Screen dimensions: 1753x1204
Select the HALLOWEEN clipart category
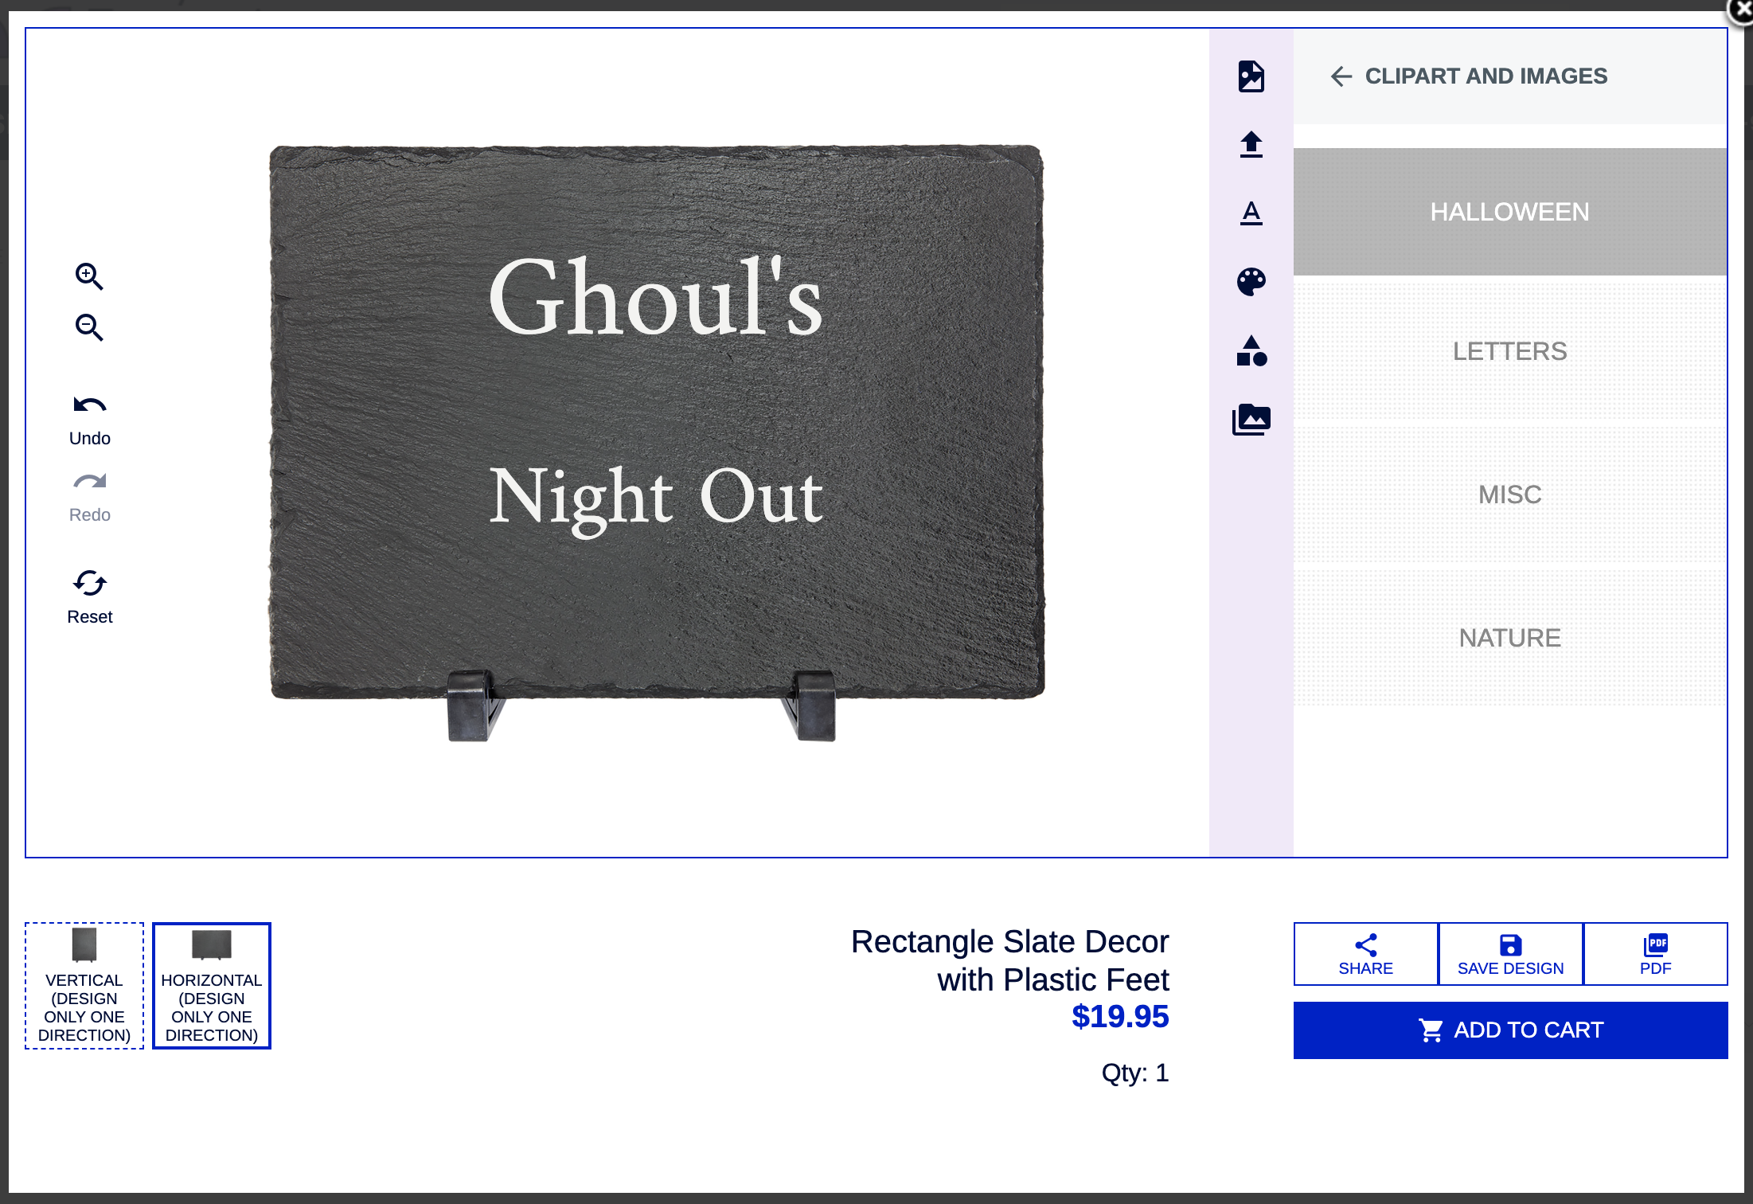point(1509,211)
